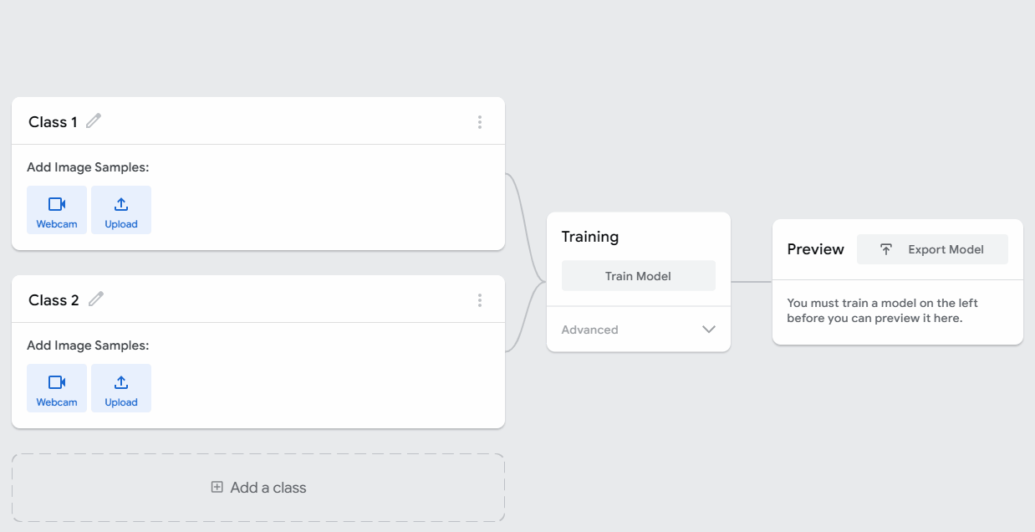Click the Training card heading
The width and height of the screenshot is (1035, 532).
[x=590, y=237]
